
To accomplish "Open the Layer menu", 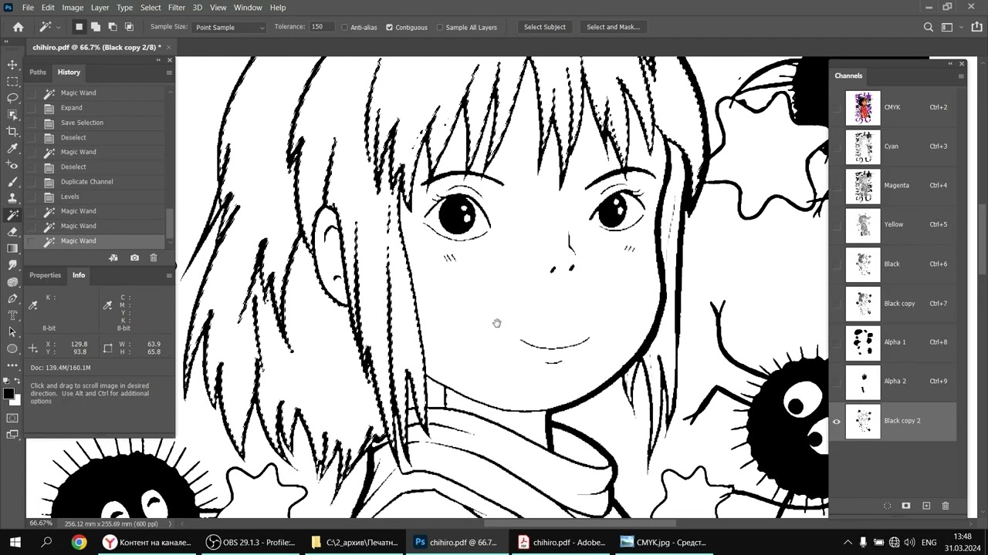I will click(100, 8).
